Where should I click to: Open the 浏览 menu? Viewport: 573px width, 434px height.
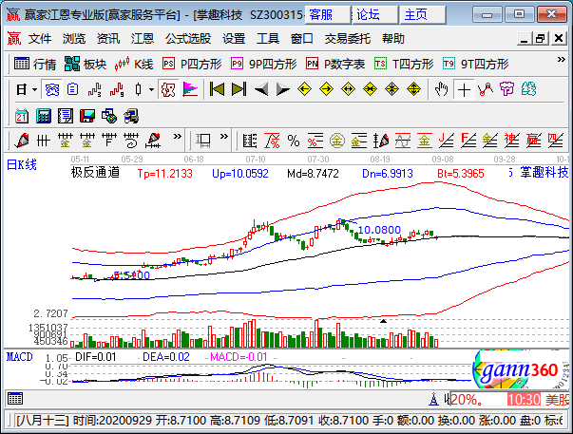pos(74,39)
